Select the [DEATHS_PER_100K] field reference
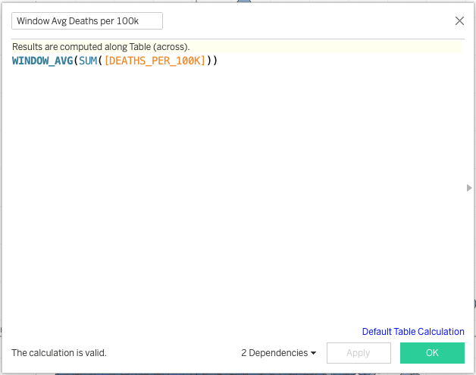Image resolution: width=476 pixels, height=375 pixels. coord(155,61)
